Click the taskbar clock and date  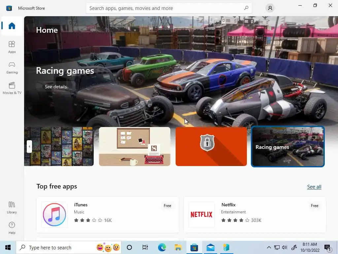pos(310,247)
